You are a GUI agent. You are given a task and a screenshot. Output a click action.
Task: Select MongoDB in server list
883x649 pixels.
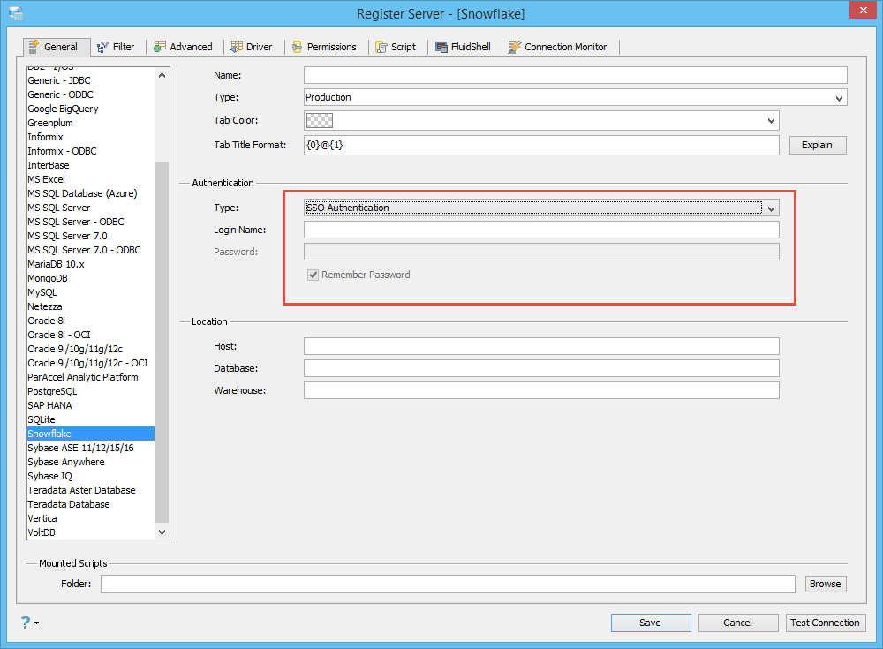tap(91, 278)
